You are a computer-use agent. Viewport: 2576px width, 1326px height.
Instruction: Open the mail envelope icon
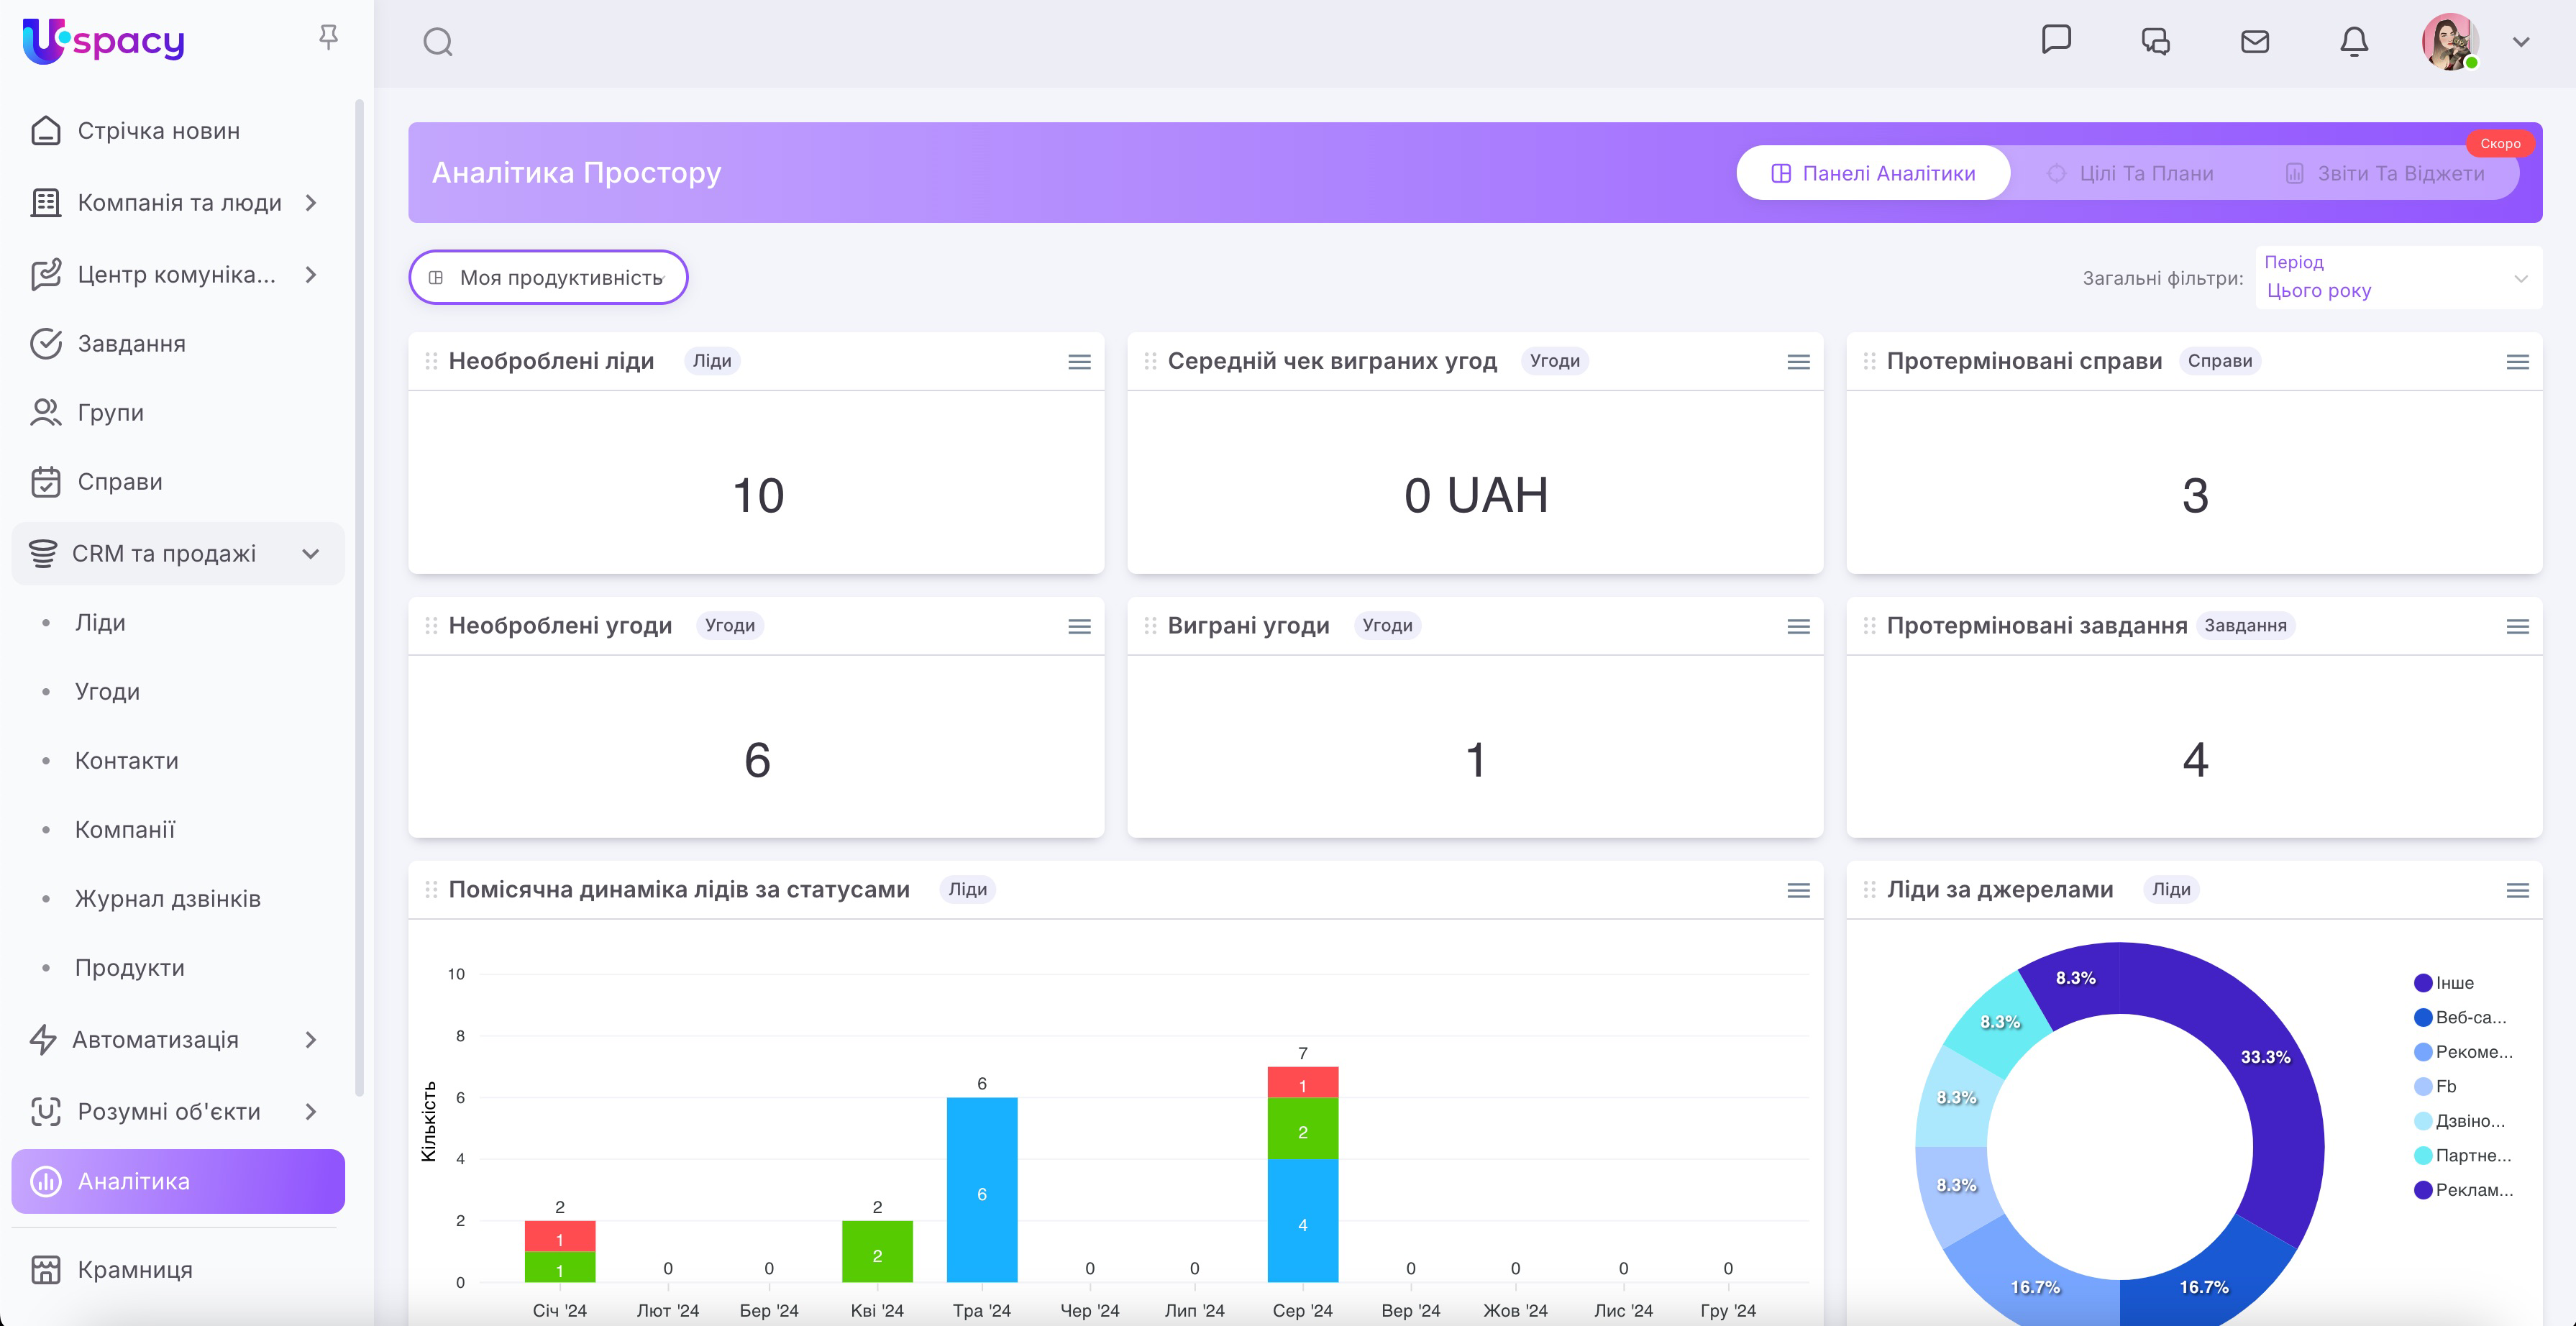(x=2255, y=42)
